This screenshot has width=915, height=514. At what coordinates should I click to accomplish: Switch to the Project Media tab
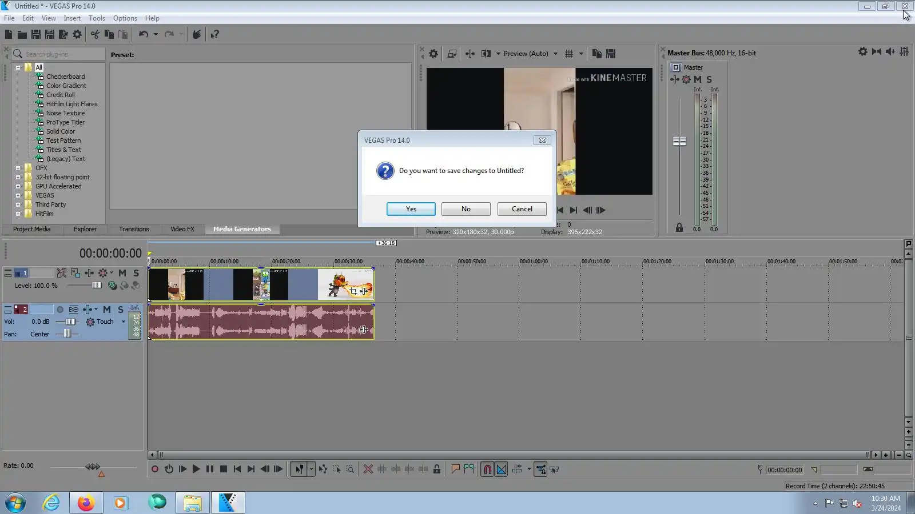(32, 229)
